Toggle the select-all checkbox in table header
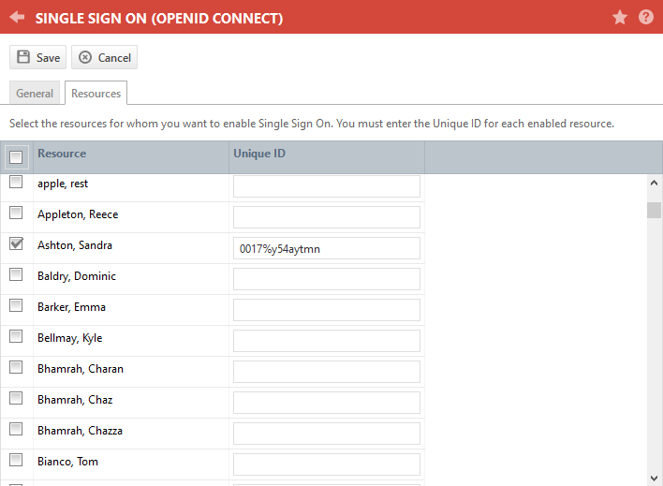 [x=16, y=157]
